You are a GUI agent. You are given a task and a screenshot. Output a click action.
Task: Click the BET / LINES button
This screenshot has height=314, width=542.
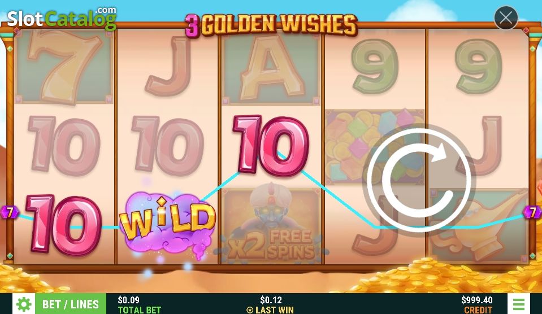(71, 304)
